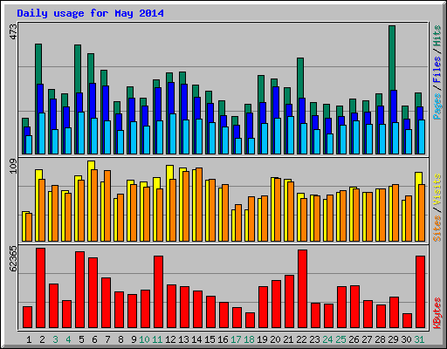This screenshot has height=349, width=447.
Task: Select day 24 on the x-axis
Action: coord(327,339)
